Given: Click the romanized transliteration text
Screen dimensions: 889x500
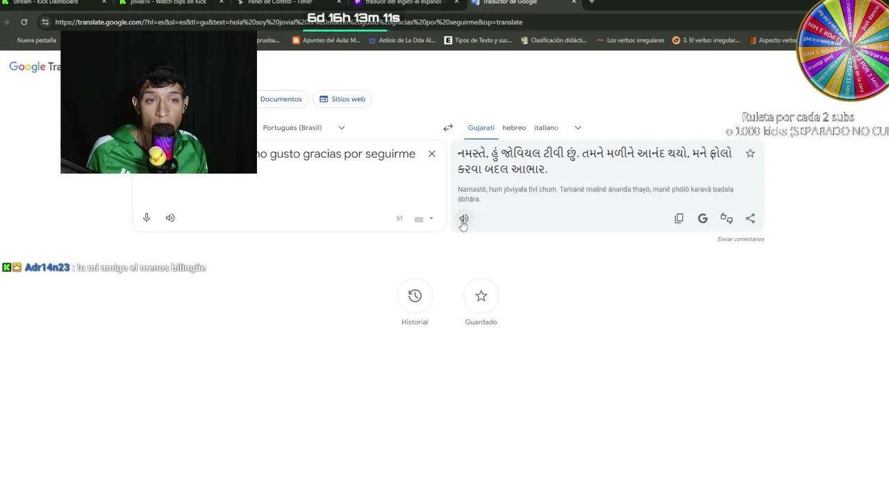Looking at the screenshot, I should (595, 194).
